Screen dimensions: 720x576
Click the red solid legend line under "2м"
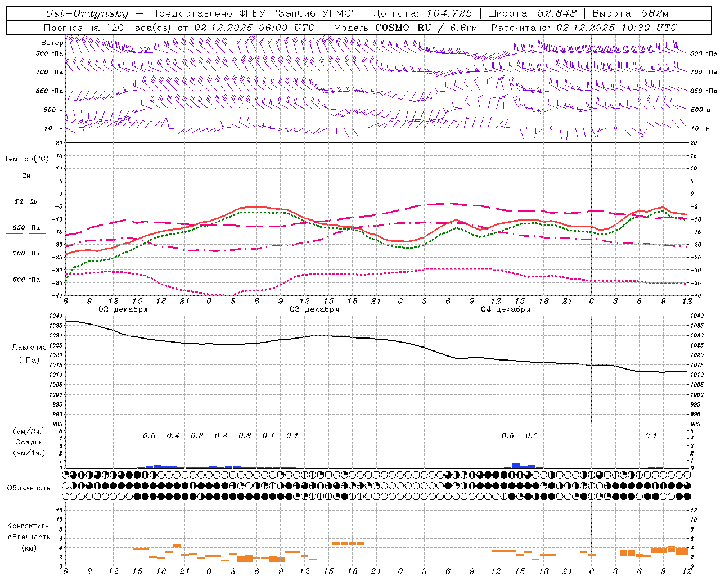coord(26,182)
